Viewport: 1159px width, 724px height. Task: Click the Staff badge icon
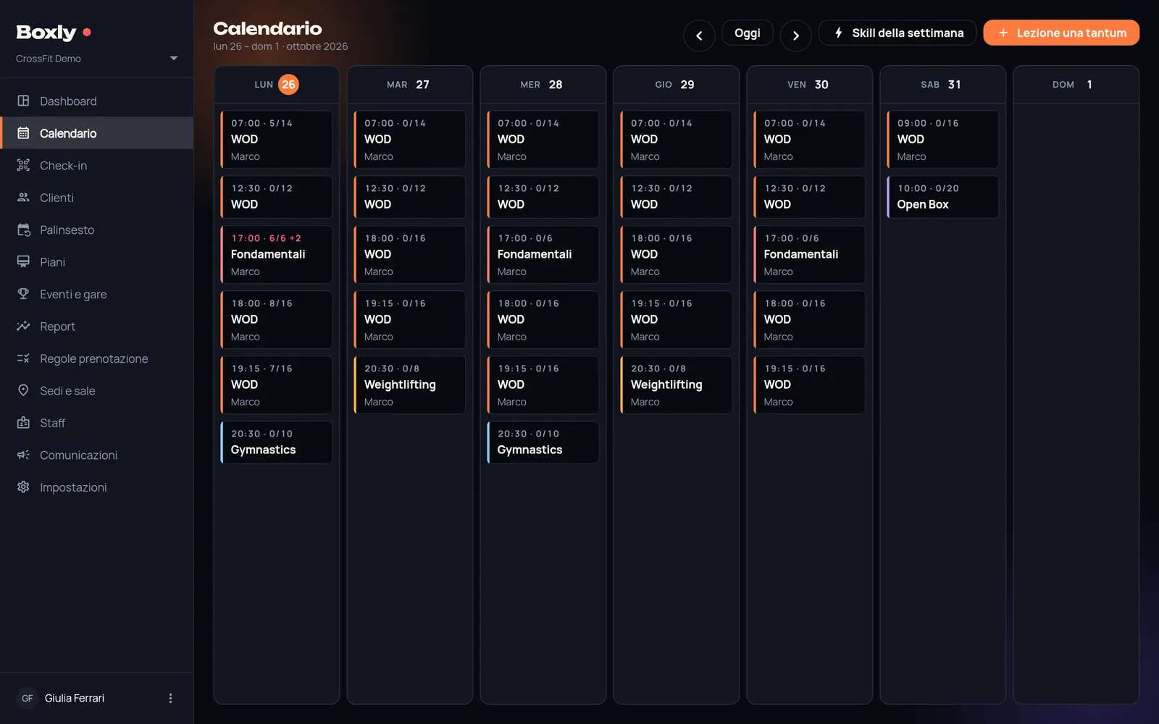pyautogui.click(x=23, y=423)
